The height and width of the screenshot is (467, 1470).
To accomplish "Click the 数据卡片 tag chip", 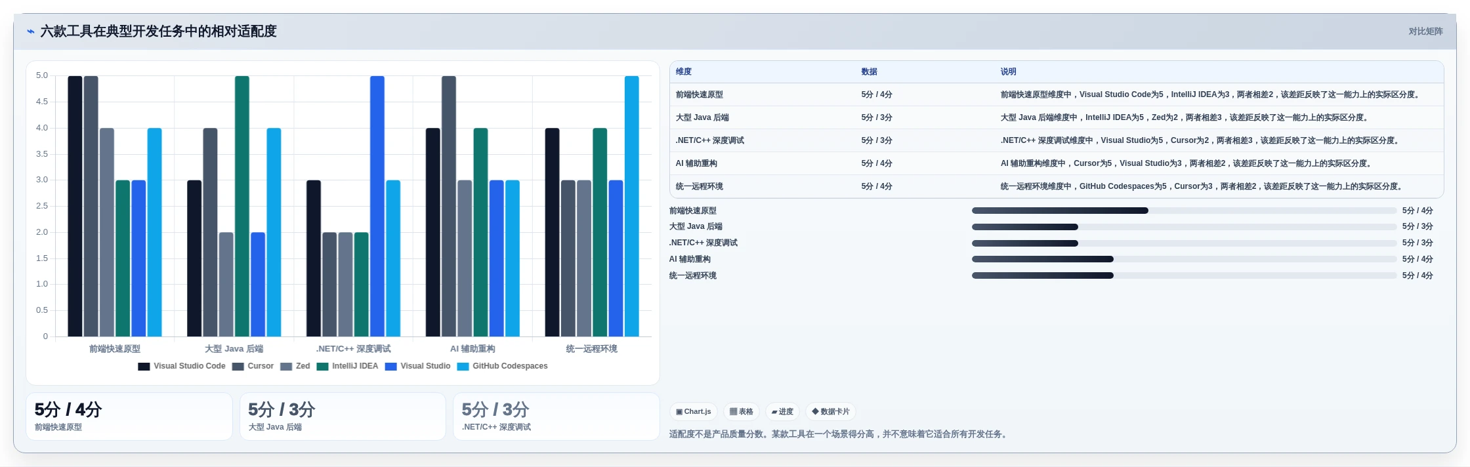I will click(x=831, y=412).
